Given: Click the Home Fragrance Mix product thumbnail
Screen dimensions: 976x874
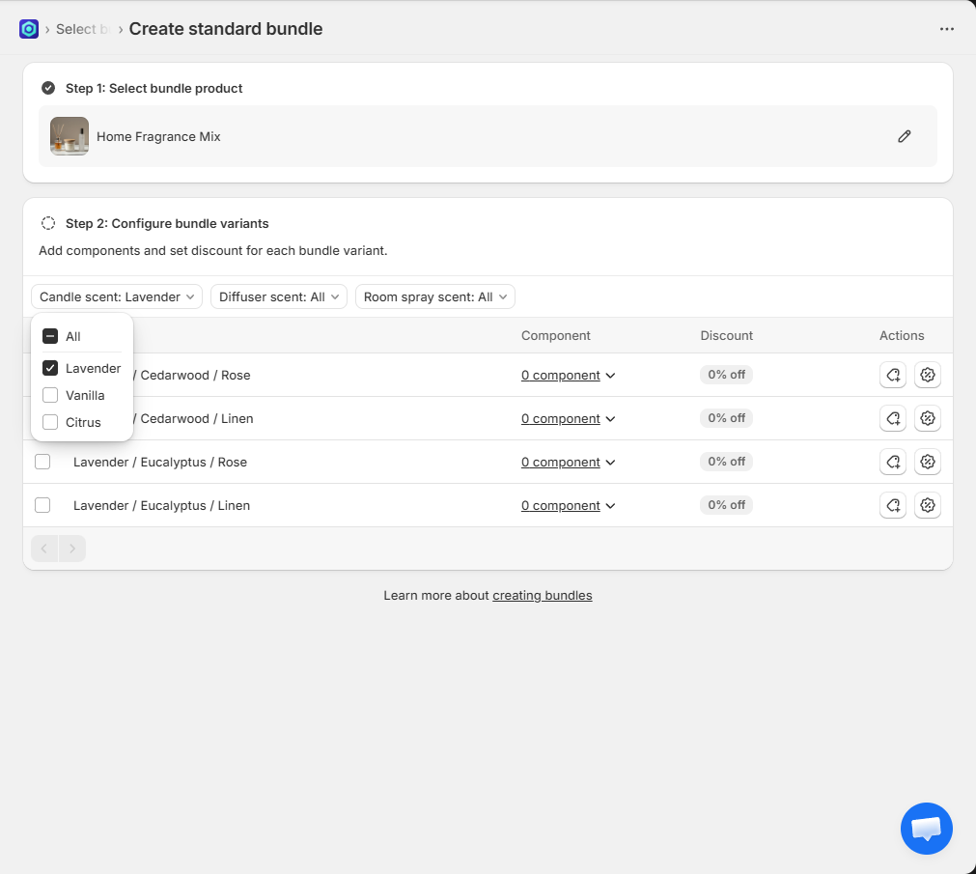Looking at the screenshot, I should [70, 136].
